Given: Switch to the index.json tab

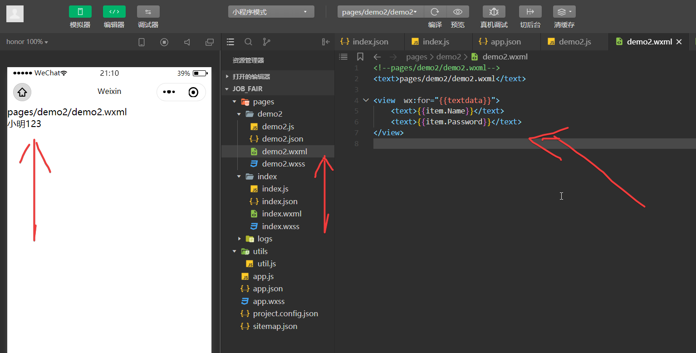Looking at the screenshot, I should click(370, 42).
